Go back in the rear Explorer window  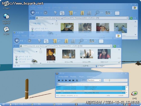(x=33, y=13)
